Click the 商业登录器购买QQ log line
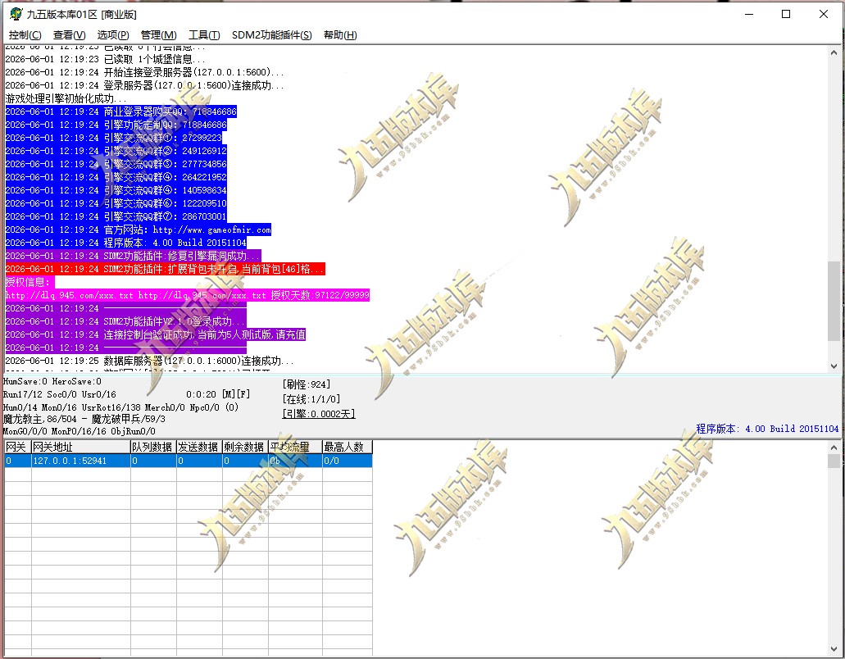 pos(120,111)
